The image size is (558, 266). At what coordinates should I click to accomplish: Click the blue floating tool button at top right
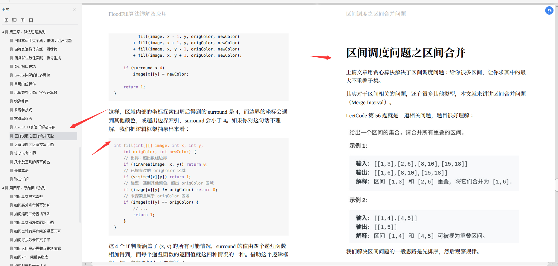pos(549,11)
